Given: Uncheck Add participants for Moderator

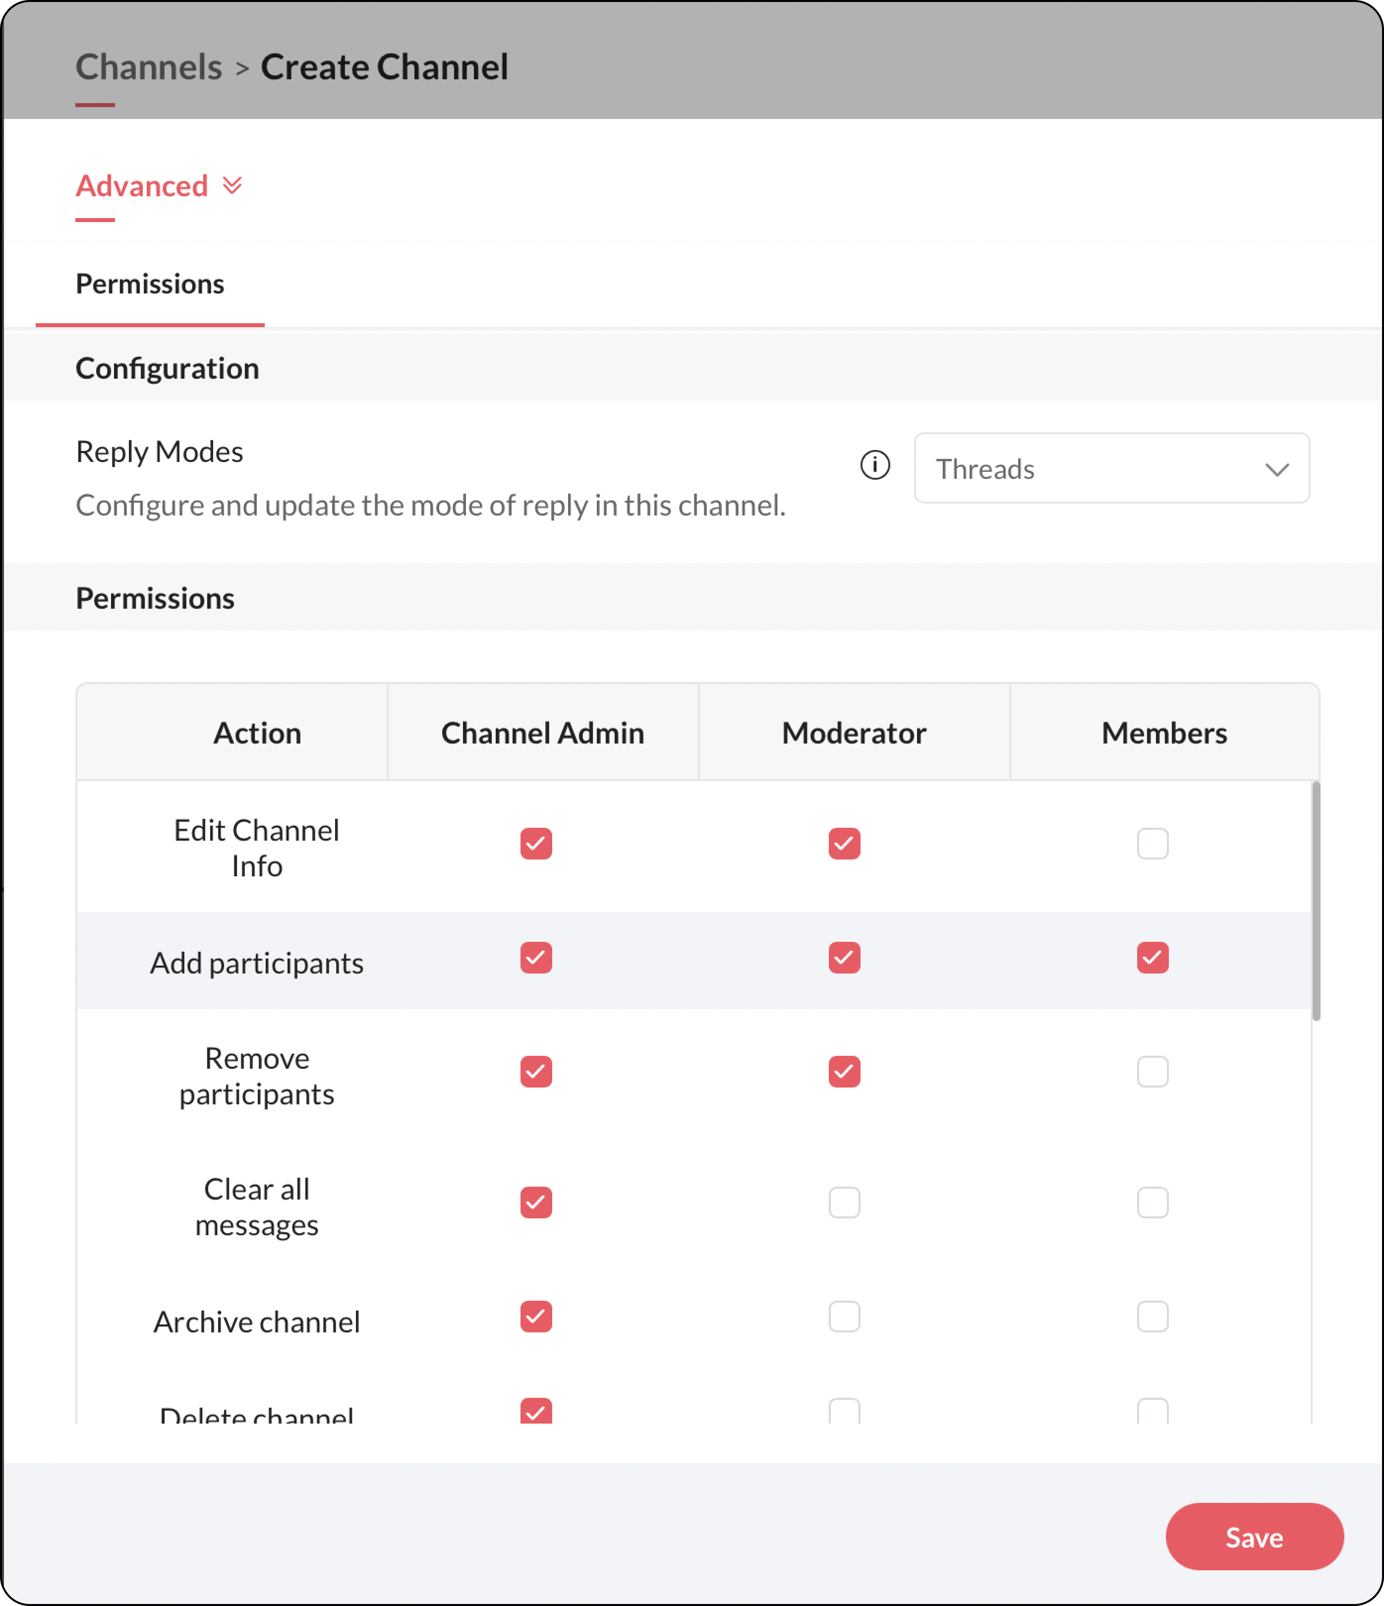Looking at the screenshot, I should 844,957.
